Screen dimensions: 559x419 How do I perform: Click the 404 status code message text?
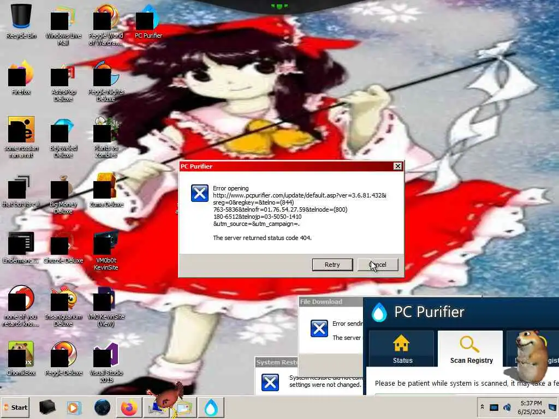(263, 238)
